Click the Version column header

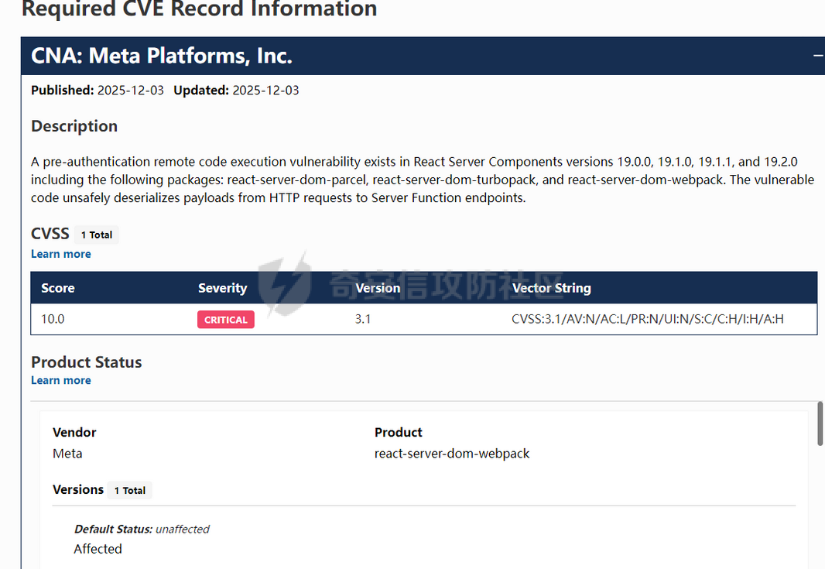click(378, 288)
